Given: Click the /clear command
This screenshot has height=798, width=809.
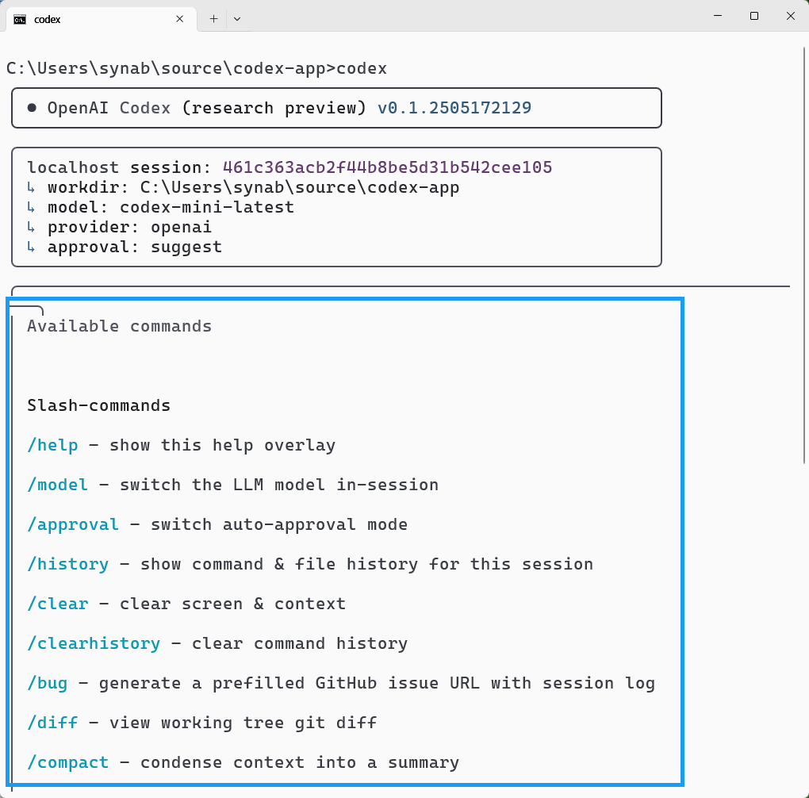Looking at the screenshot, I should coord(58,604).
